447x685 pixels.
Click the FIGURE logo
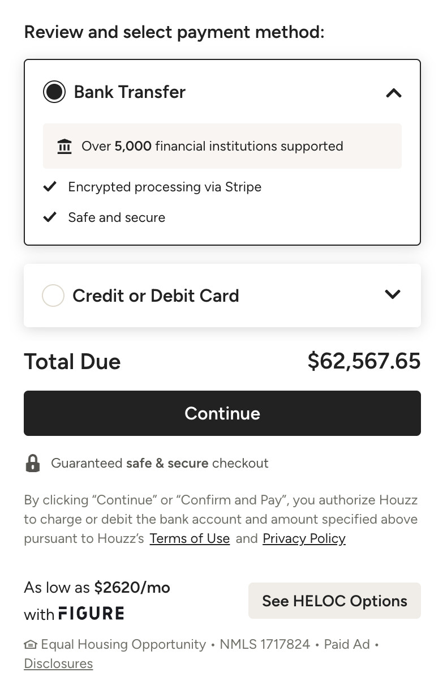point(91,613)
